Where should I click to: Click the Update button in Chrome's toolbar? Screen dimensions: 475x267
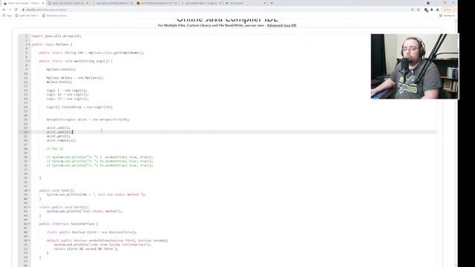[448, 10]
